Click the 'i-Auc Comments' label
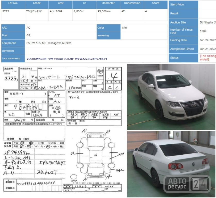This screenshot has height=198, width=216. (13, 59)
